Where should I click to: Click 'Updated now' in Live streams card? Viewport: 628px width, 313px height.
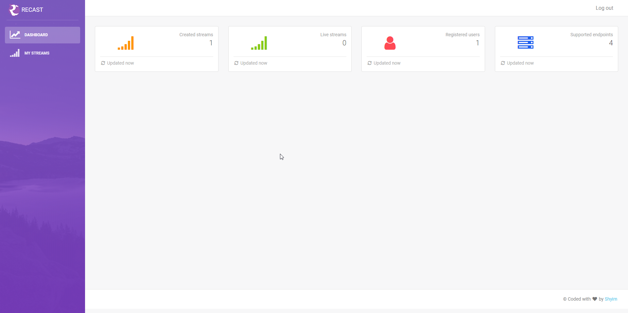tap(254, 63)
